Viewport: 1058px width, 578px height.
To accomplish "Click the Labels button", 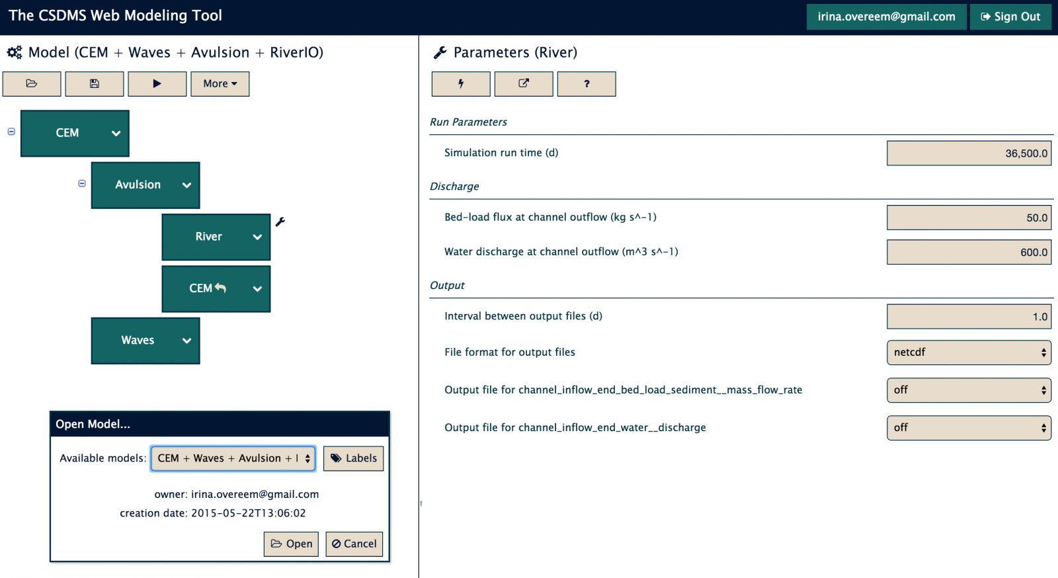I will pyautogui.click(x=354, y=458).
